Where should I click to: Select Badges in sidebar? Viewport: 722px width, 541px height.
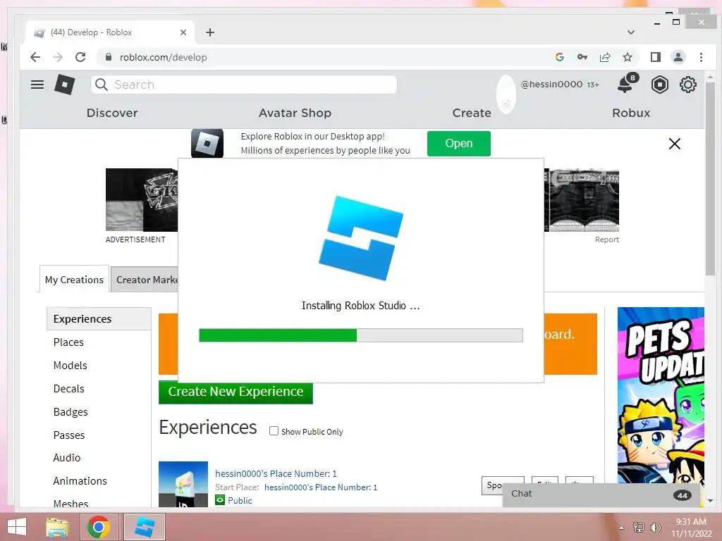coord(71,411)
